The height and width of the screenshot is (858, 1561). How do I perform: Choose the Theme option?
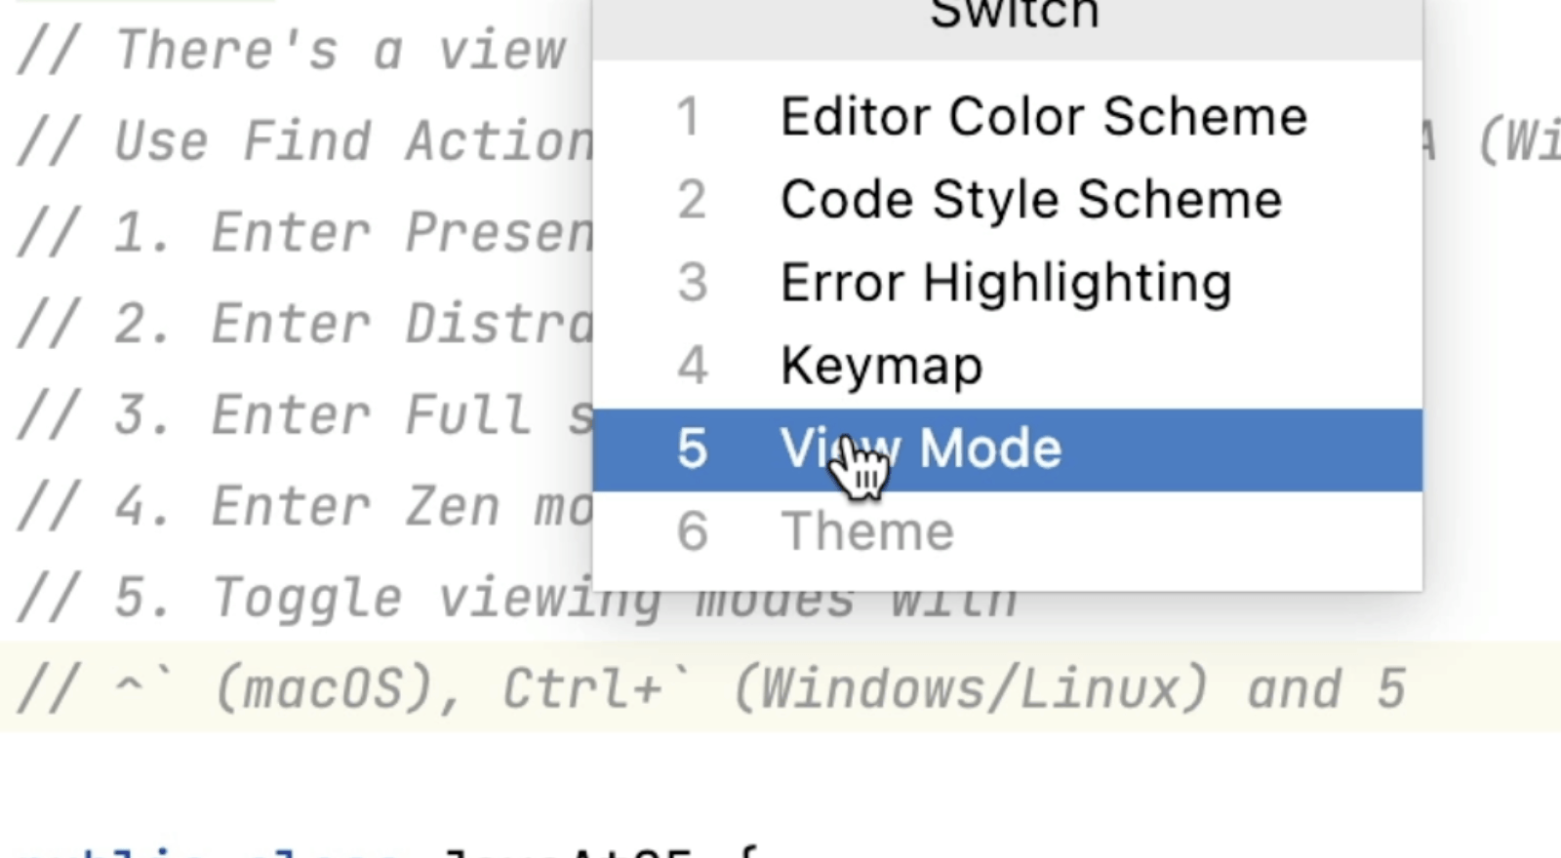[x=867, y=530]
